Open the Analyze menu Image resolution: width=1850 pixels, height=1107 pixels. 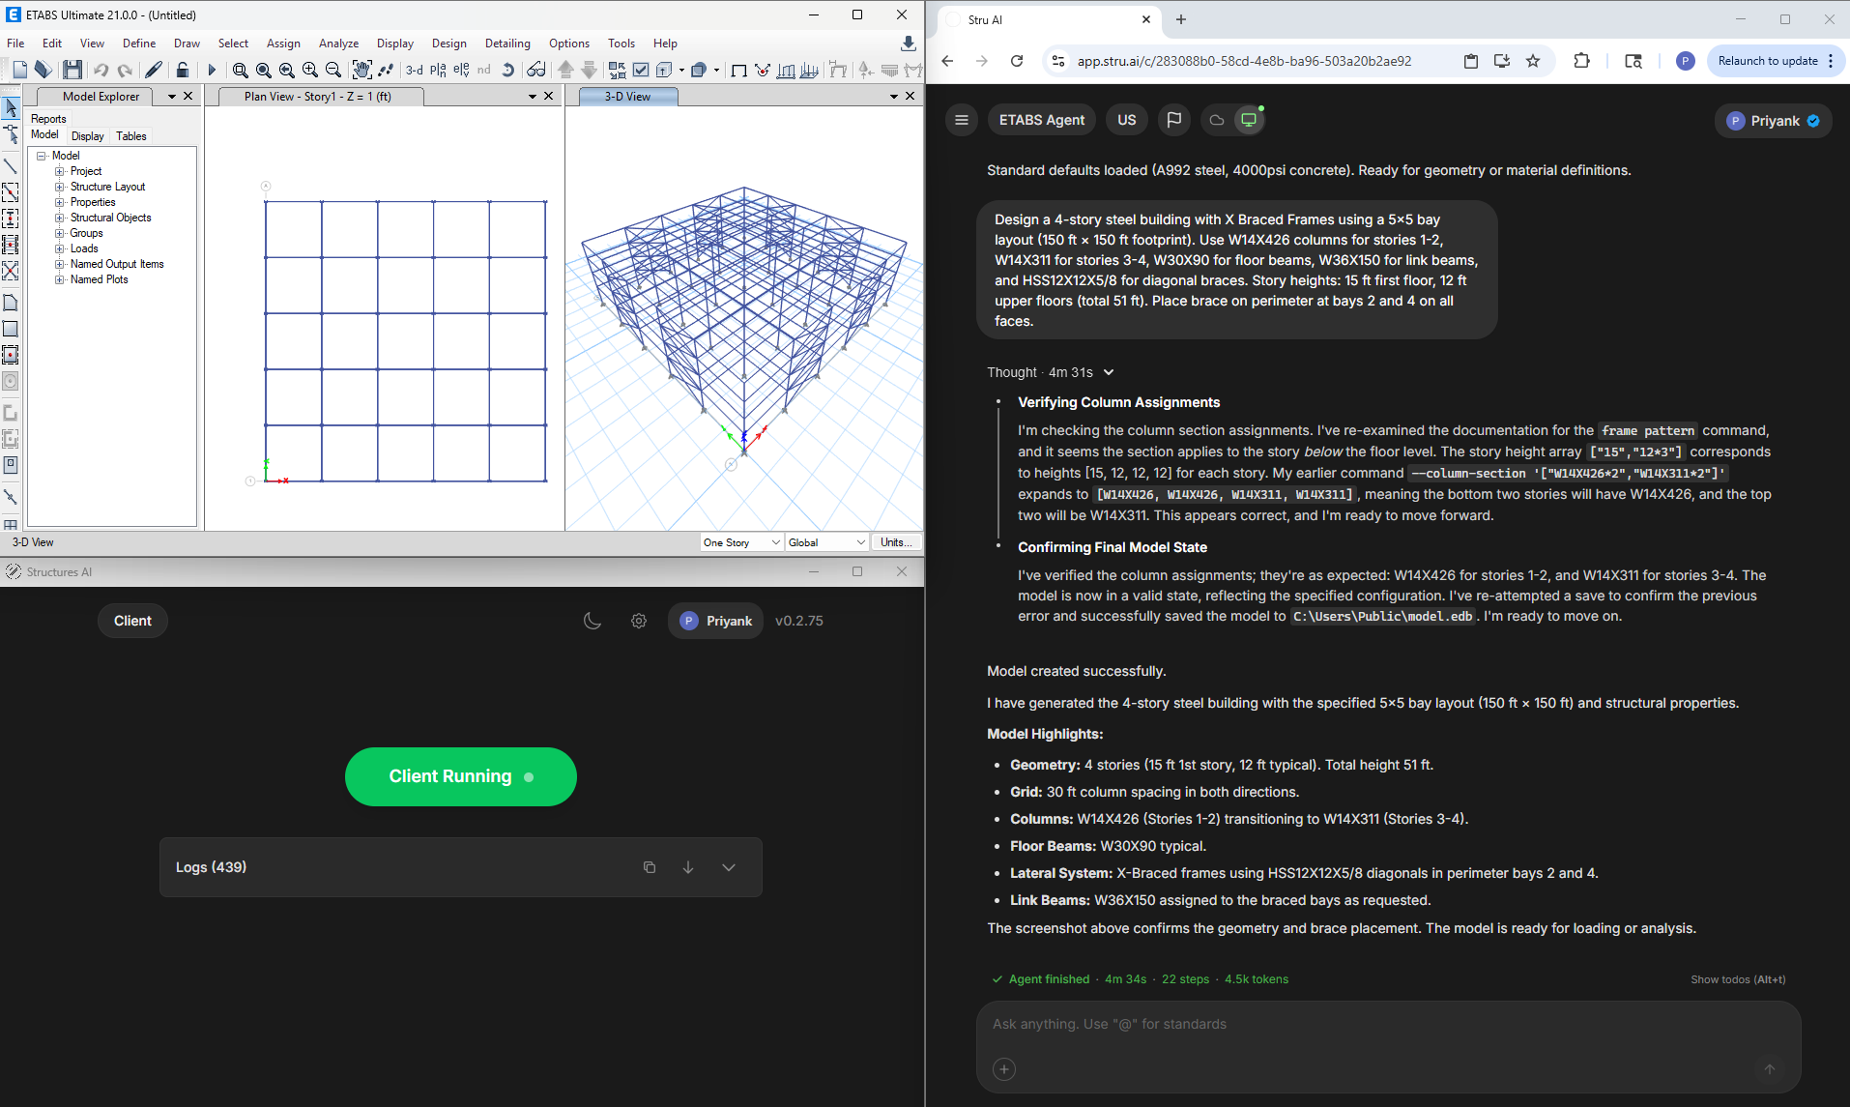coord(338,44)
